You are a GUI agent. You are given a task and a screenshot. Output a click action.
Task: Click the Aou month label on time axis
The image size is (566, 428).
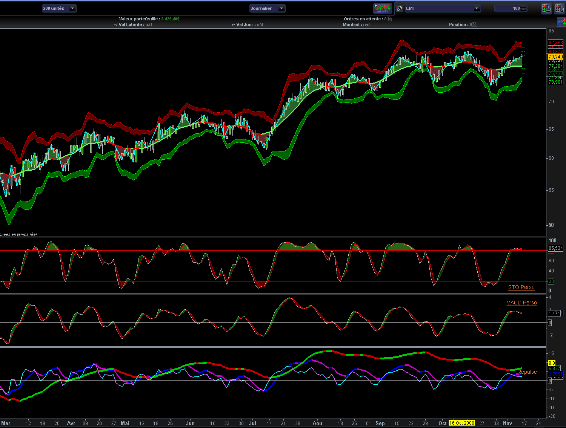317,423
